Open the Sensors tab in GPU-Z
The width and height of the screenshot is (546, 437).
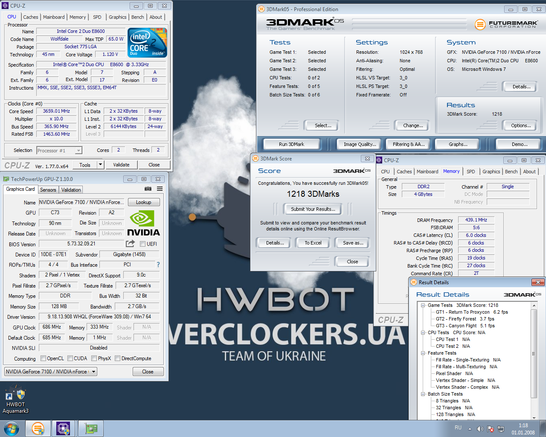point(48,190)
